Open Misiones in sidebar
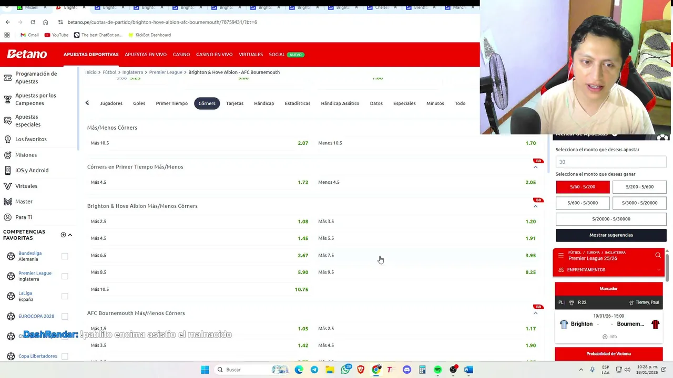This screenshot has height=378, width=673. coord(26,155)
